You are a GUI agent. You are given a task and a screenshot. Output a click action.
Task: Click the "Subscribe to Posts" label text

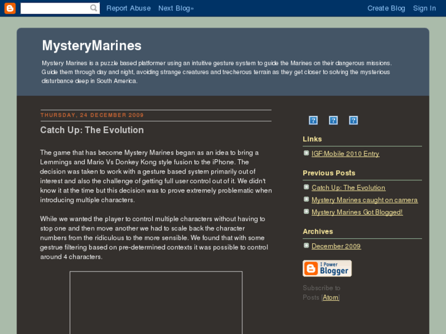(321, 293)
